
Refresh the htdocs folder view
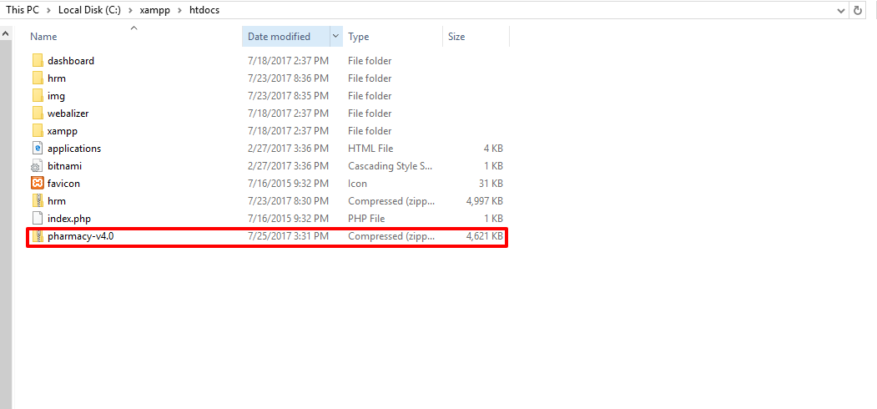858,10
